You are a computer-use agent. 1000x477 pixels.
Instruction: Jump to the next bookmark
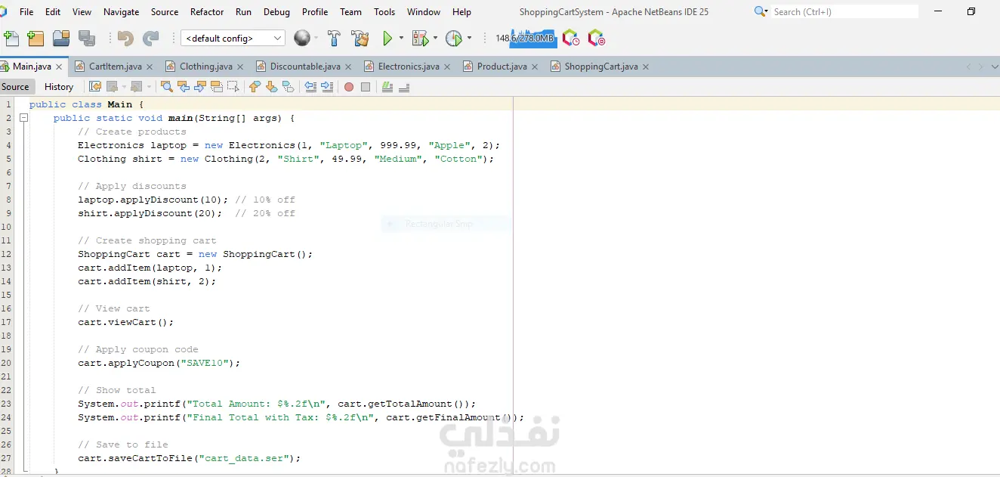[271, 87]
